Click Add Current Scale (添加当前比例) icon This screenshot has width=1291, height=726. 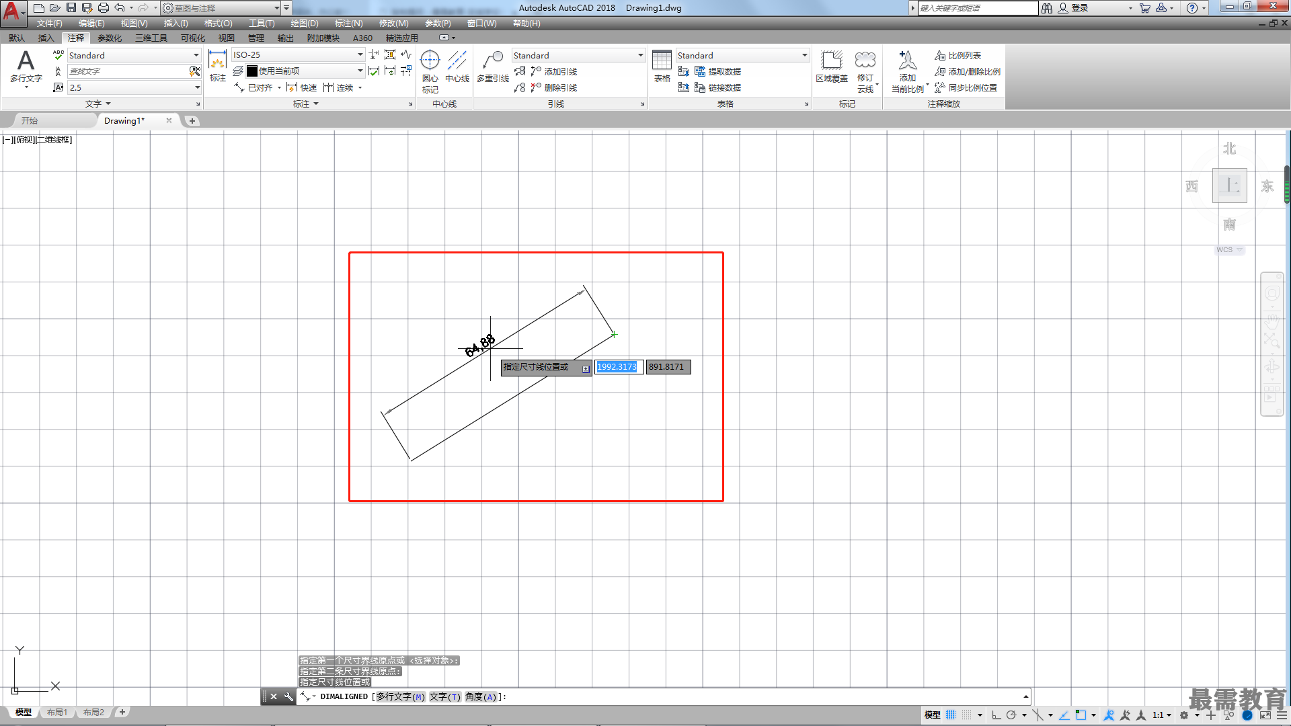(x=908, y=71)
